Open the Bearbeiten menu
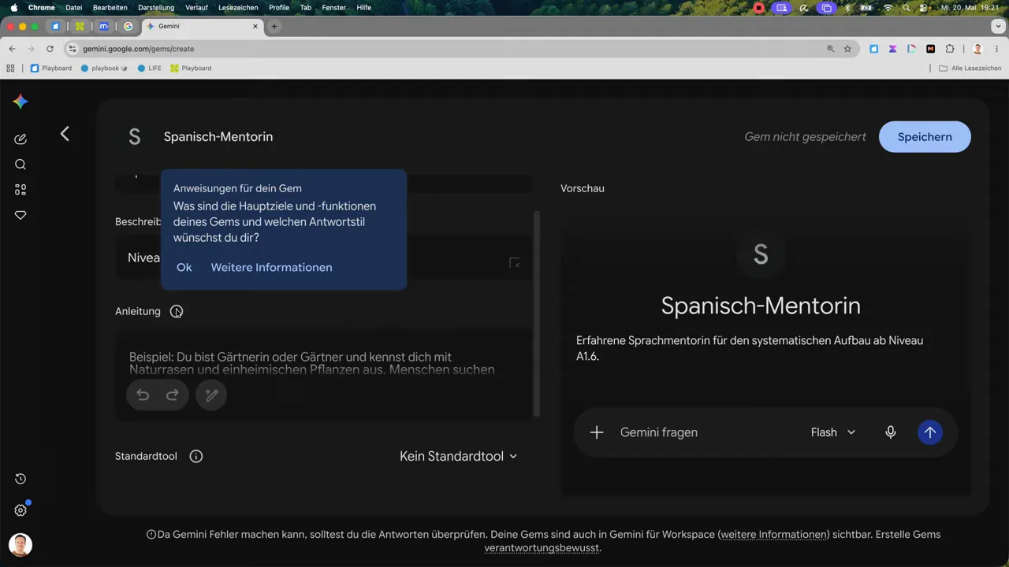 [x=110, y=8]
